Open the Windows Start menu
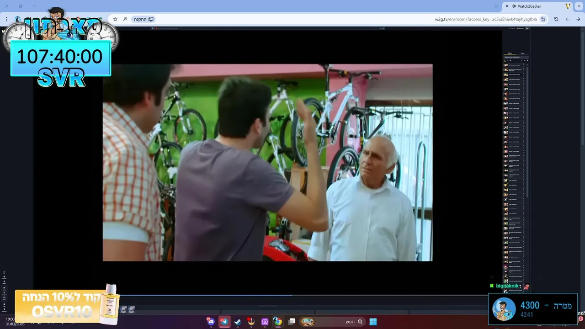The height and width of the screenshot is (329, 585). click(373, 322)
